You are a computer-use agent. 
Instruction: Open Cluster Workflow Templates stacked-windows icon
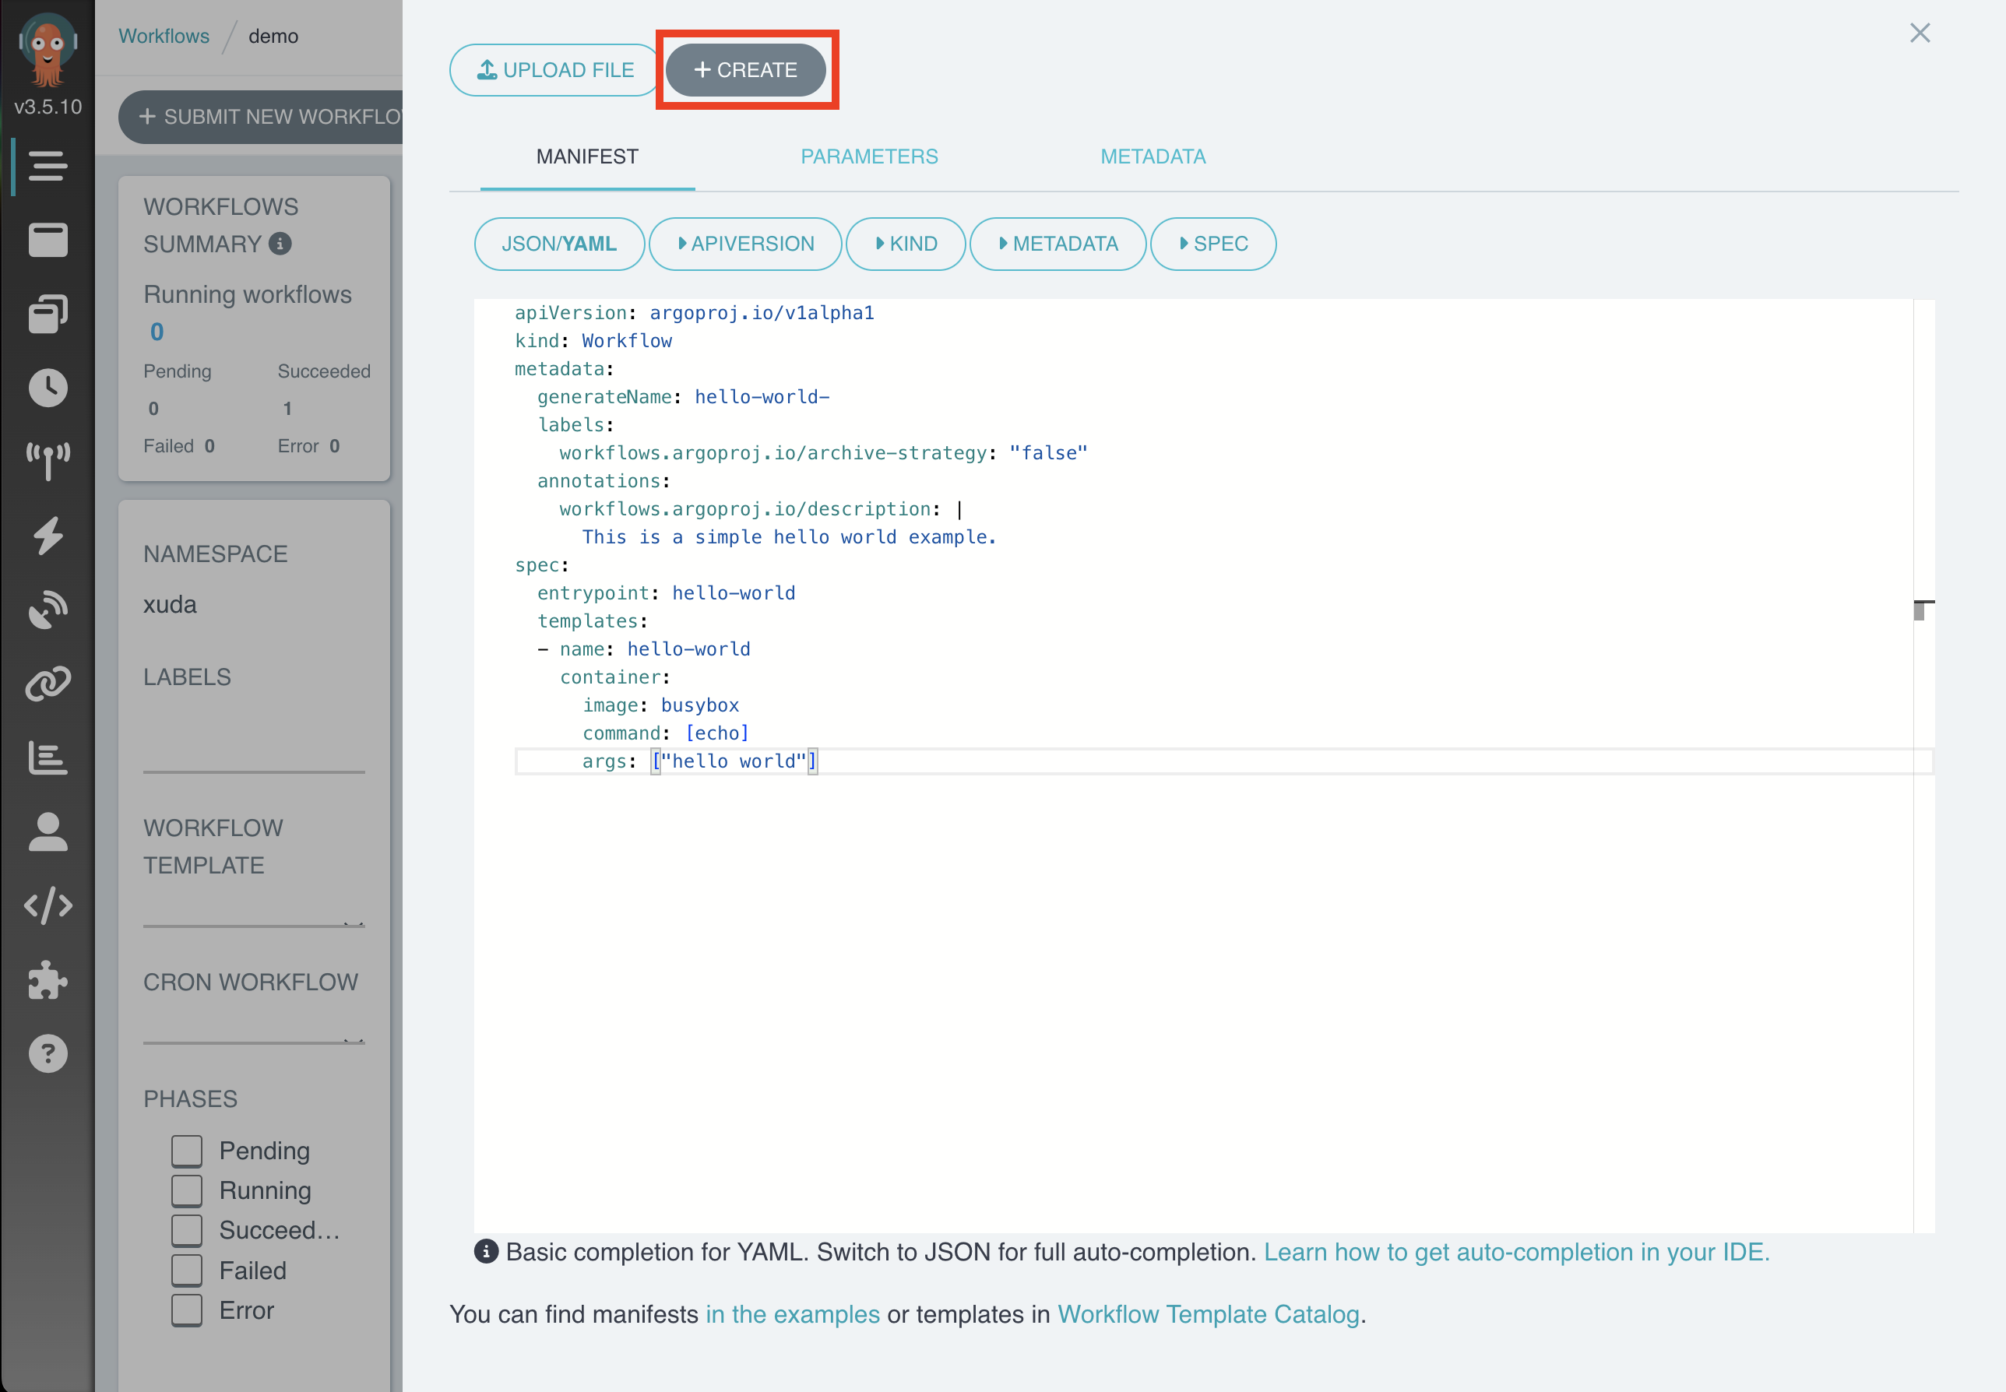47,314
